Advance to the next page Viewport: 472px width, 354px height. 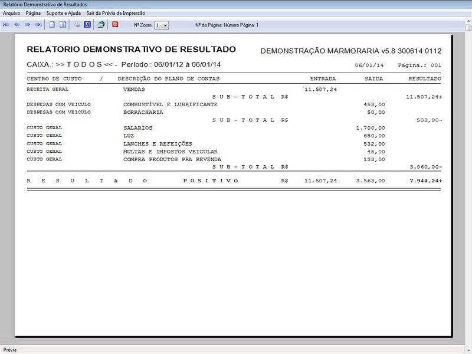pos(27,25)
